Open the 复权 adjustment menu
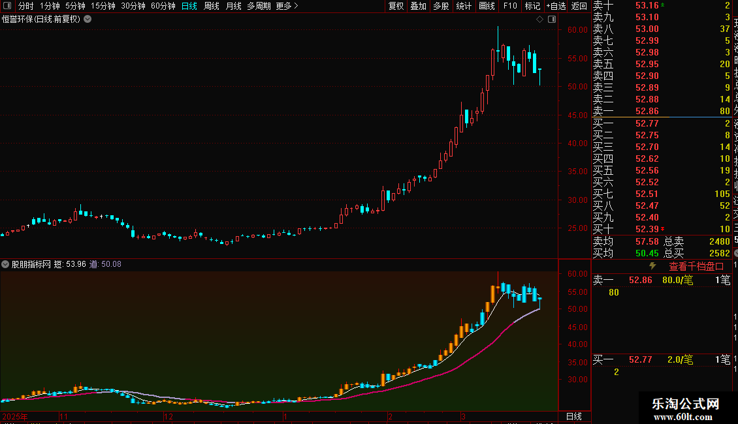Image resolution: width=738 pixels, height=424 pixels. (x=396, y=6)
